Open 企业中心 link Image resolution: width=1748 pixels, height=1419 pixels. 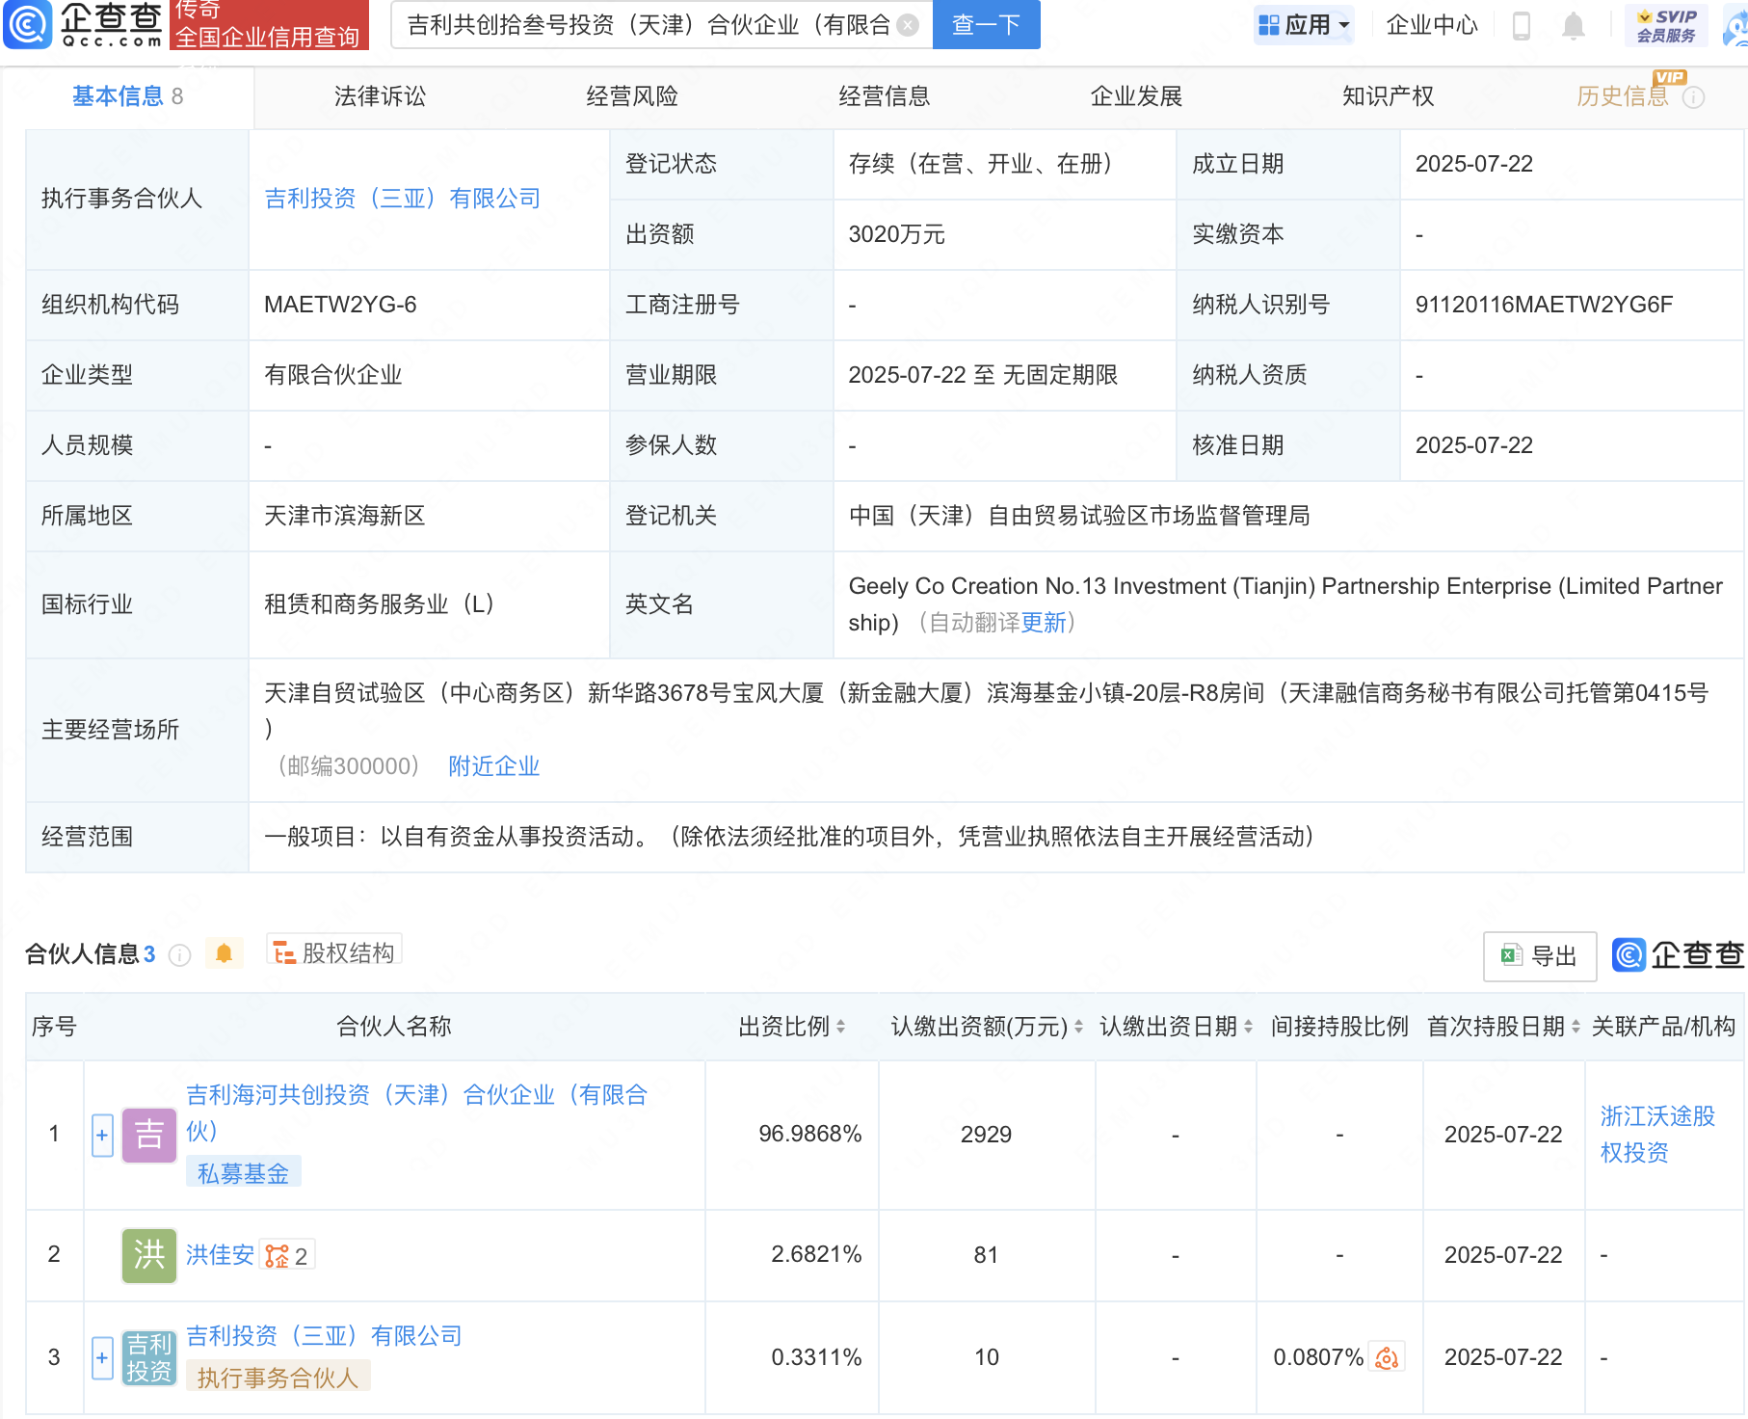pos(1432,25)
